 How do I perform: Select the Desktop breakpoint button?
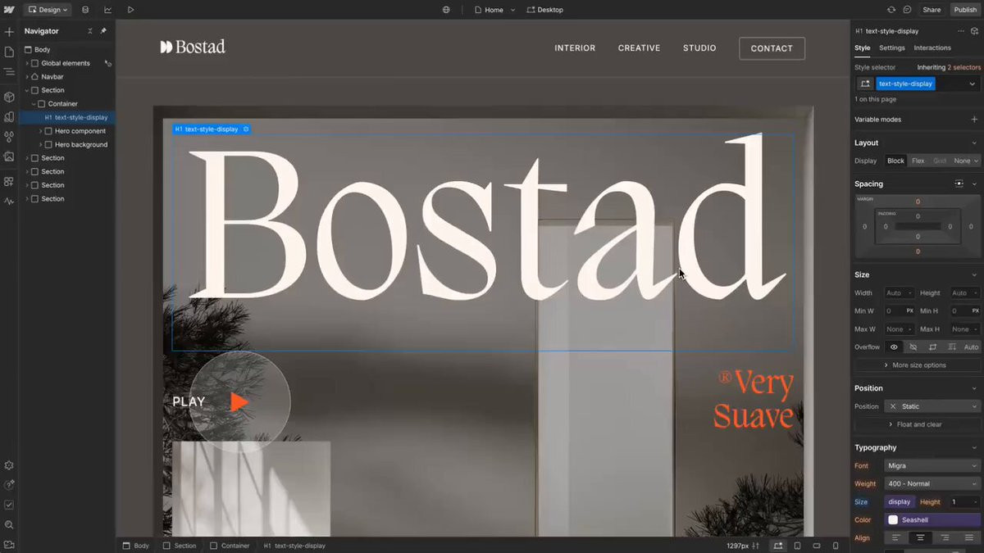coord(544,10)
